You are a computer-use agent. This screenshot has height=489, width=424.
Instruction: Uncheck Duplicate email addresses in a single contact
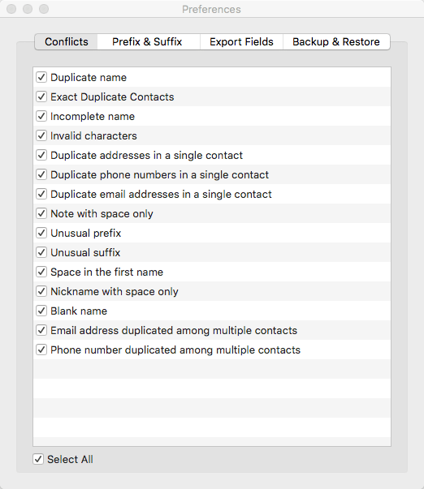41,194
